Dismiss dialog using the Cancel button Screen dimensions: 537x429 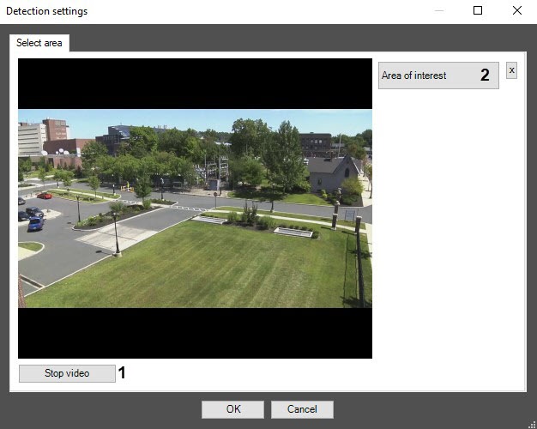click(x=302, y=409)
